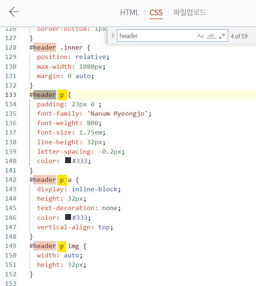Click the '#header p a {' selector on line 142
This screenshot has height=286, width=256.
click(x=54, y=180)
